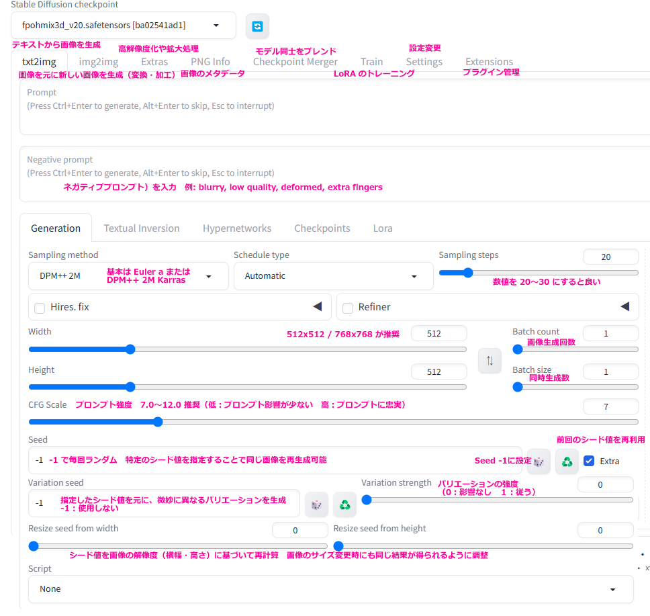Click the dice icon beside Variation seed
This screenshot has height=616, width=650.
pyautogui.click(x=316, y=504)
